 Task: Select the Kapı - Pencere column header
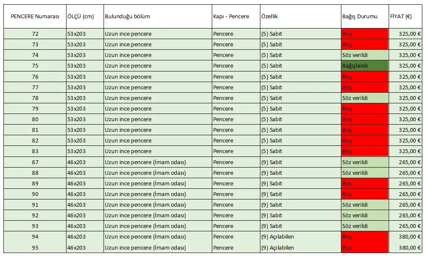click(231, 17)
